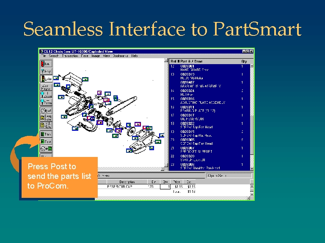
Task: Open the Image menu
Action: pos(96,56)
